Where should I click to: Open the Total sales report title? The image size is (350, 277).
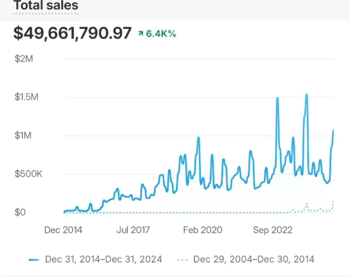click(46, 6)
